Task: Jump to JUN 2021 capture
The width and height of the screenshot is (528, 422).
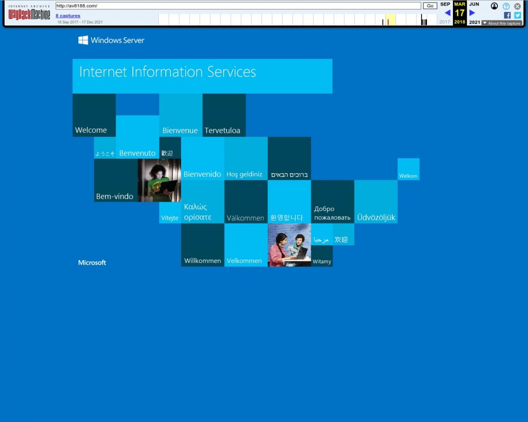Action: 474,4
